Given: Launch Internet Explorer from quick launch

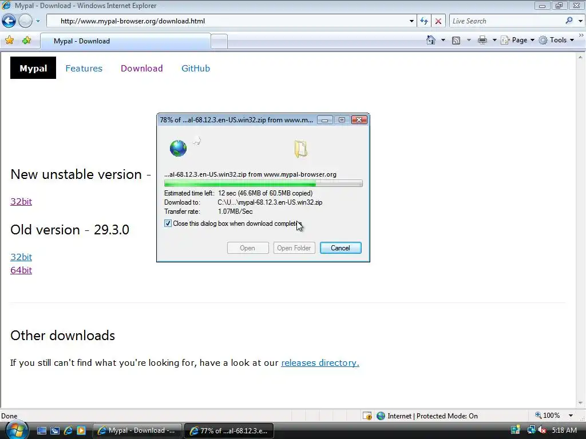Looking at the screenshot, I should (68, 430).
